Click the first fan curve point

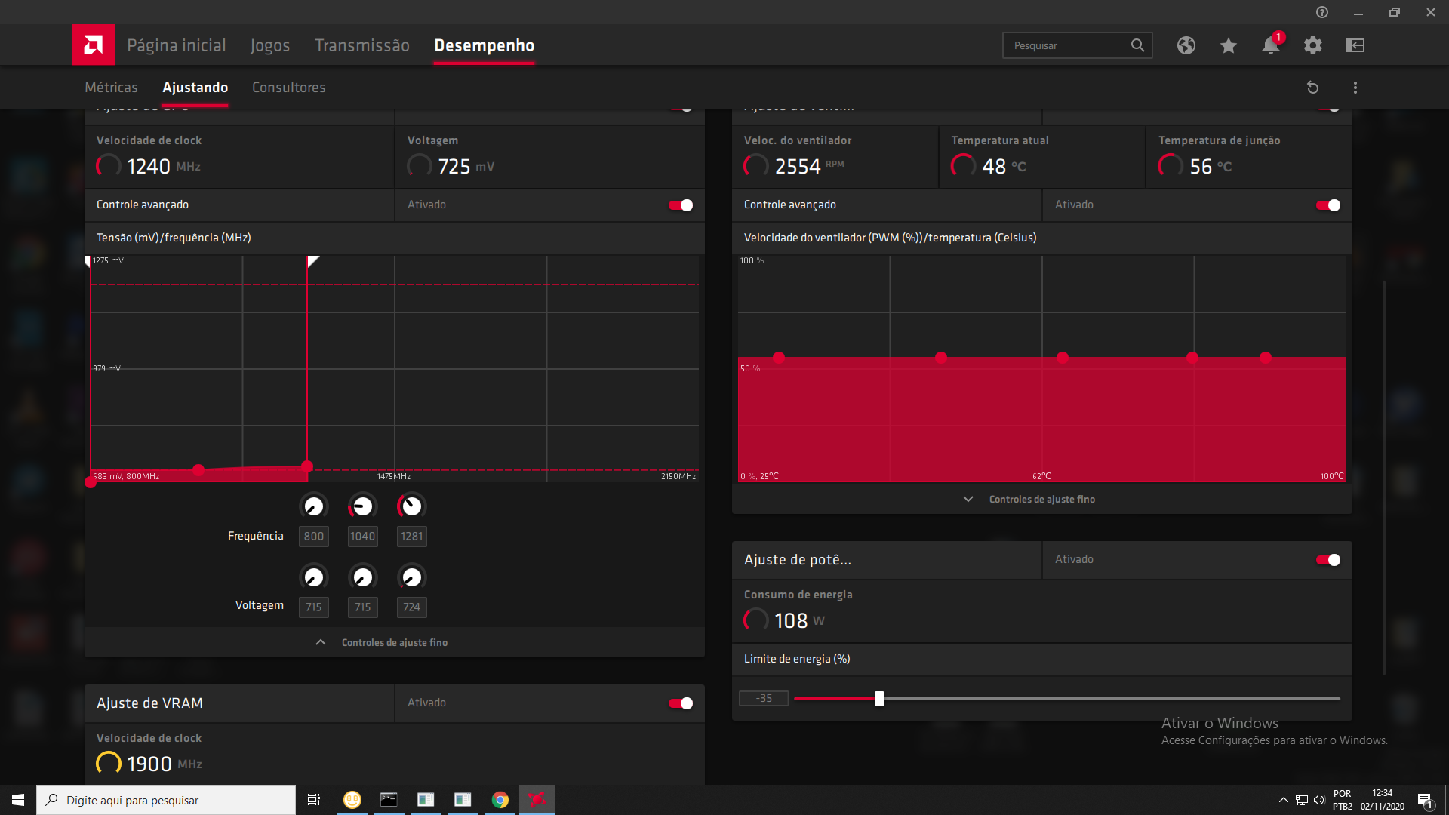[779, 358]
